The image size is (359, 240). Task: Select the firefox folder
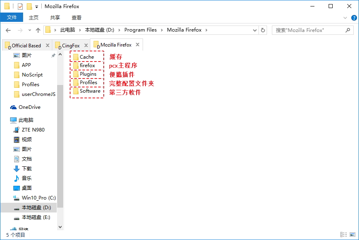pos(84,66)
